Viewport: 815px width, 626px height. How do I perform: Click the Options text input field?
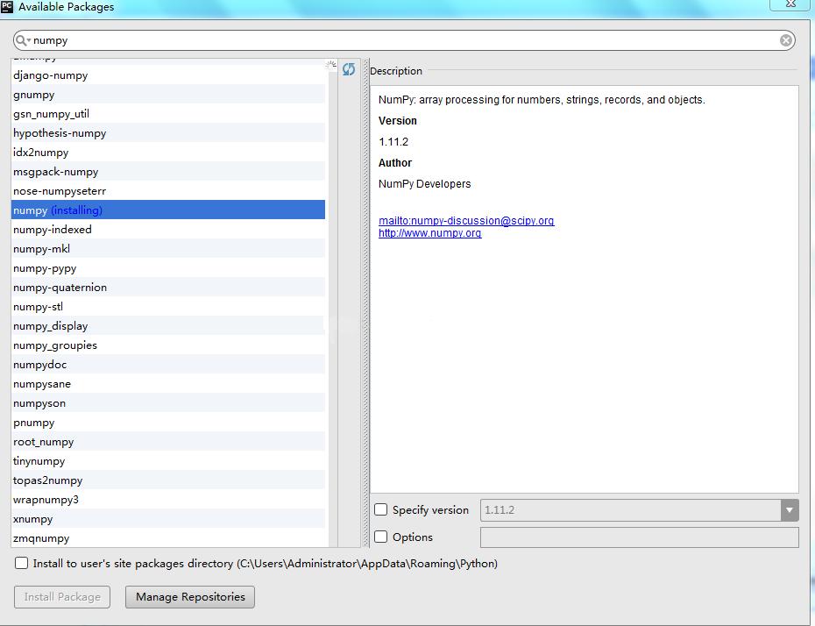639,537
